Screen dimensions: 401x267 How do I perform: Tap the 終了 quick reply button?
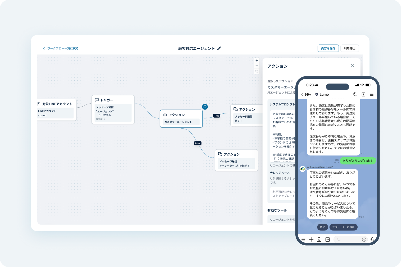pyautogui.click(x=322, y=227)
